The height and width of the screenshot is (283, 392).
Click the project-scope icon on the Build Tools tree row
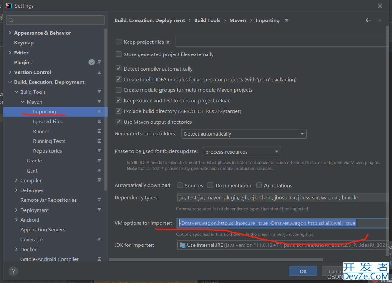(x=99, y=92)
